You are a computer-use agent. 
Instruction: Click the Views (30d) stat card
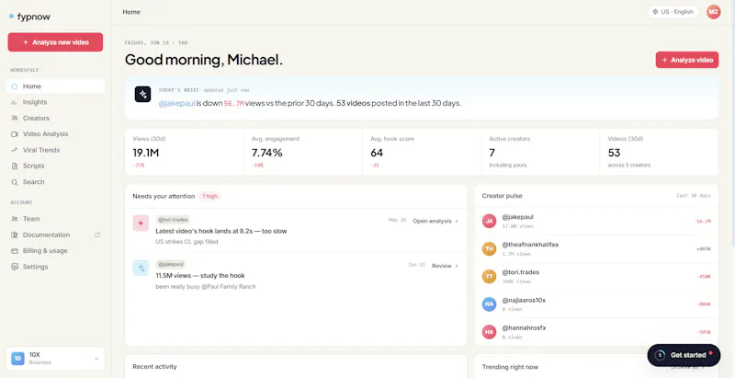[x=185, y=152]
